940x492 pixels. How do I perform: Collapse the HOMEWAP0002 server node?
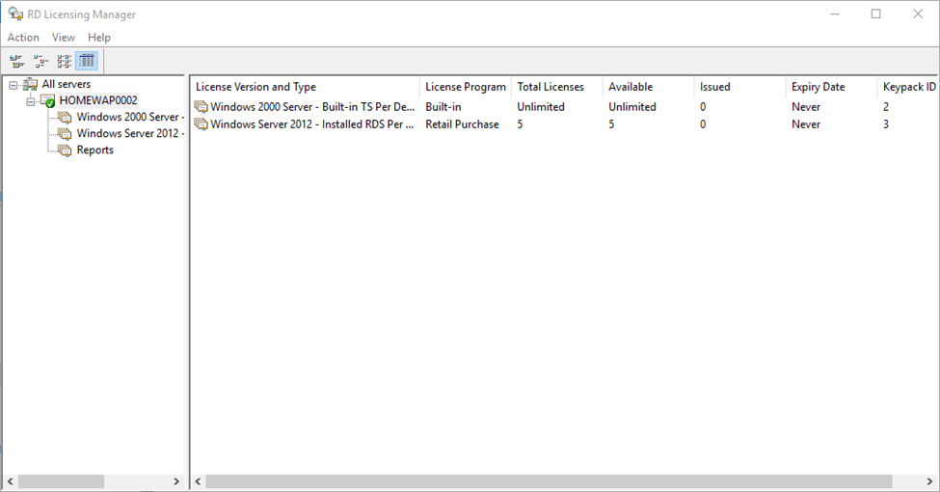coord(31,101)
